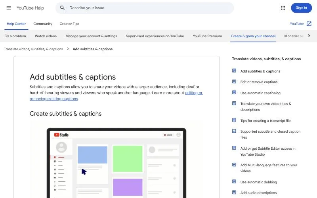Viewport: 317px width, 198px height.
Task: Open Use automatic dubbing article
Action: click(259, 182)
